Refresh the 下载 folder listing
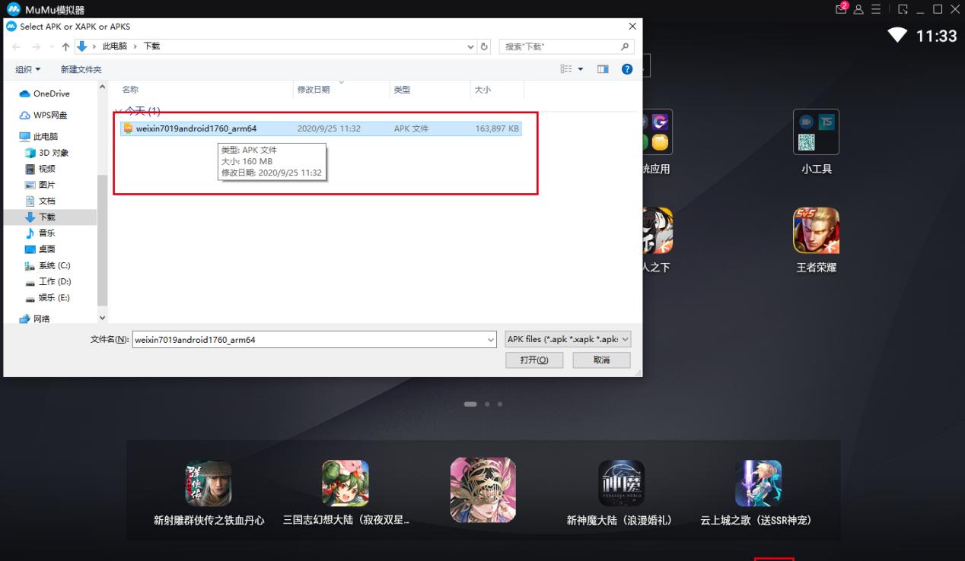This screenshot has width=965, height=561. click(484, 46)
